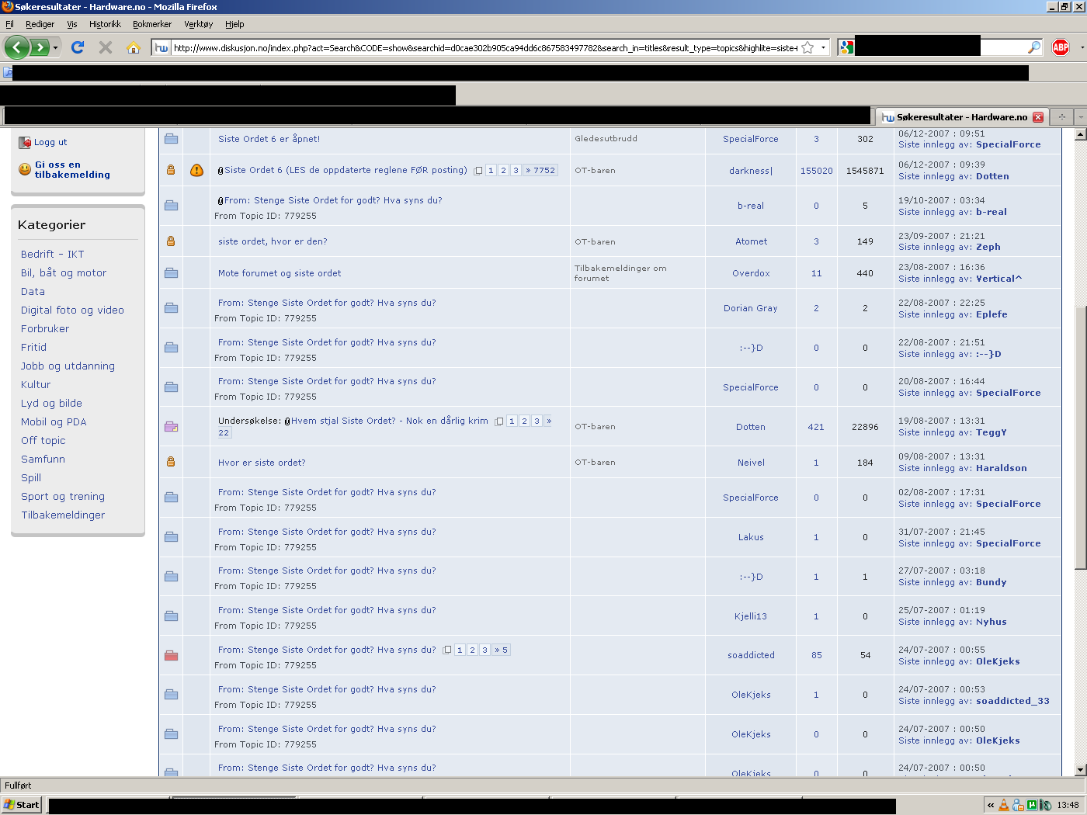
Task: Click lock icon on siste ordet, hvor er den row
Action: 171,241
